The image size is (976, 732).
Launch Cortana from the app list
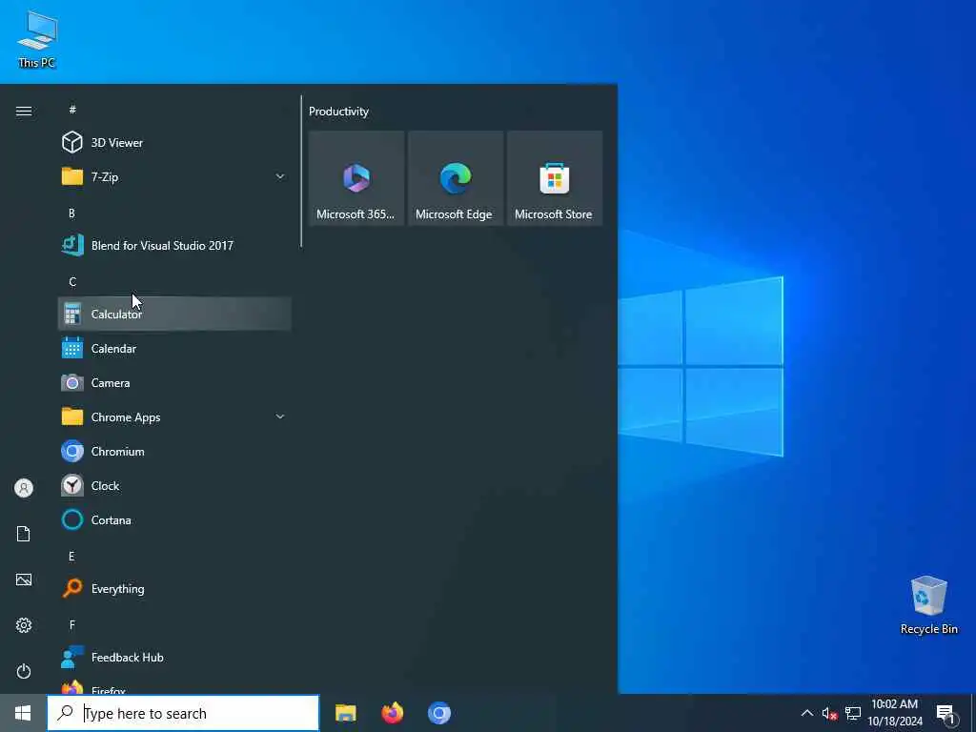pos(174,519)
